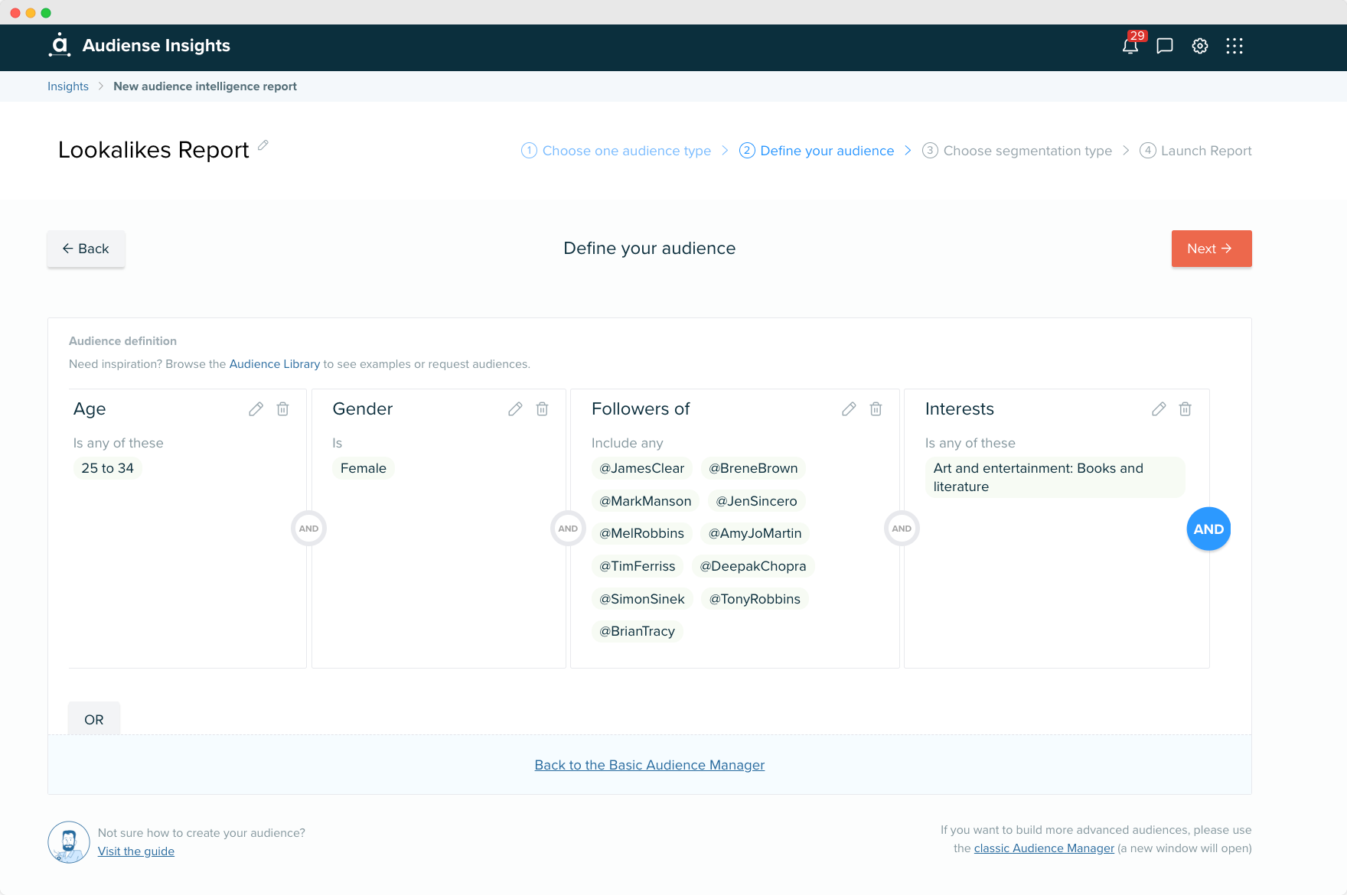
Task: Open the apps grid menu icon
Action: tap(1234, 46)
